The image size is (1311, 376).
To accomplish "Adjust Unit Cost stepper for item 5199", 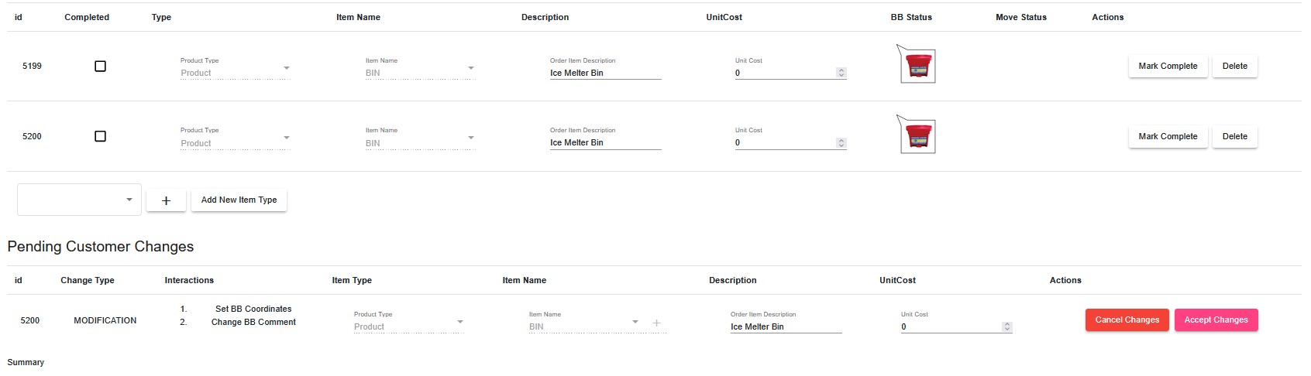I will (841, 73).
